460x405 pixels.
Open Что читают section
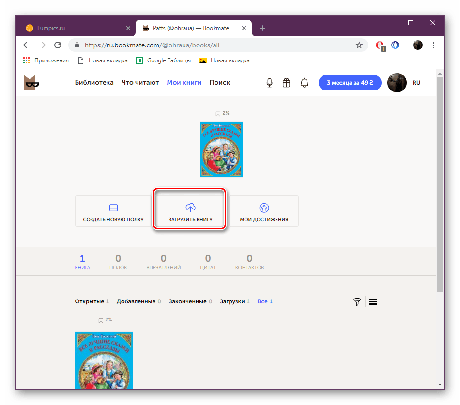(140, 83)
